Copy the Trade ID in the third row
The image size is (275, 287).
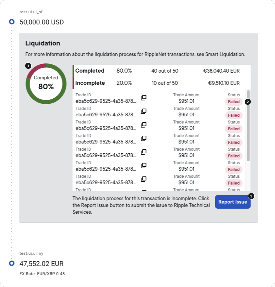(x=144, y=125)
